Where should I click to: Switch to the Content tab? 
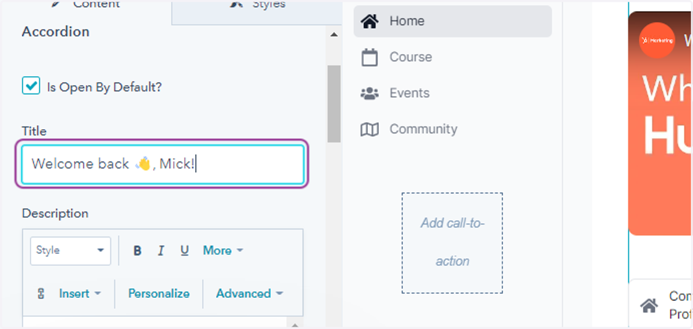click(85, 6)
